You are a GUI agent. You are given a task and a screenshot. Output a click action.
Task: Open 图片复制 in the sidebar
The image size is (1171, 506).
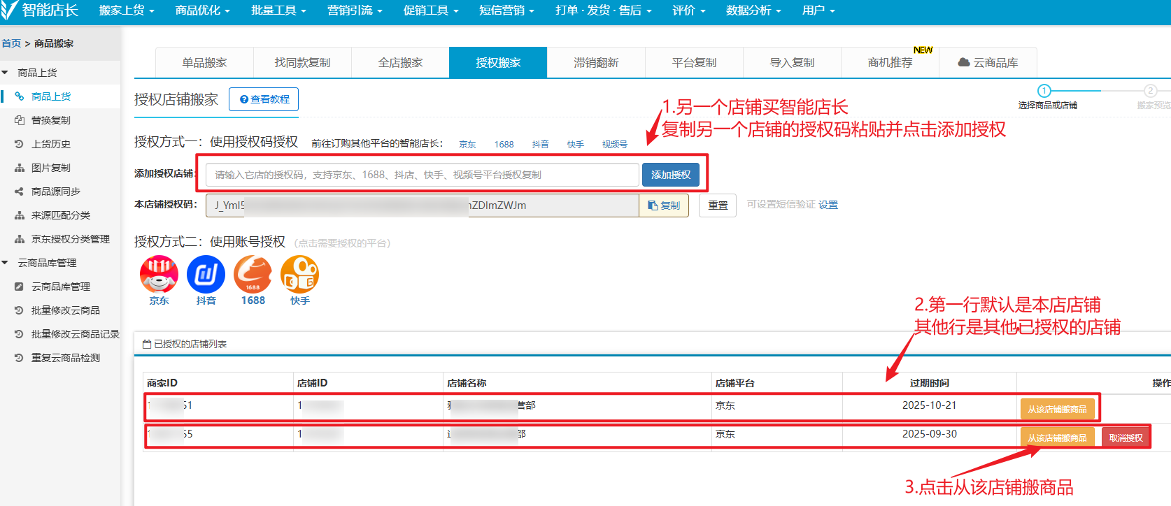(x=50, y=168)
